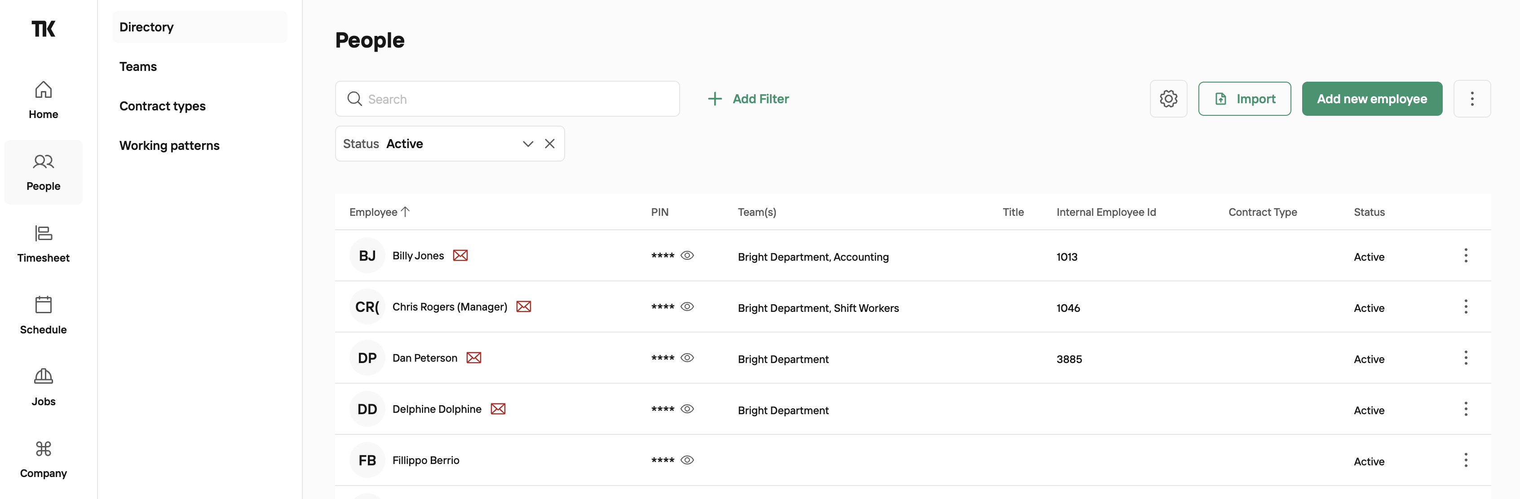Open table settings via the gear icon
The height and width of the screenshot is (499, 1520).
click(x=1168, y=99)
